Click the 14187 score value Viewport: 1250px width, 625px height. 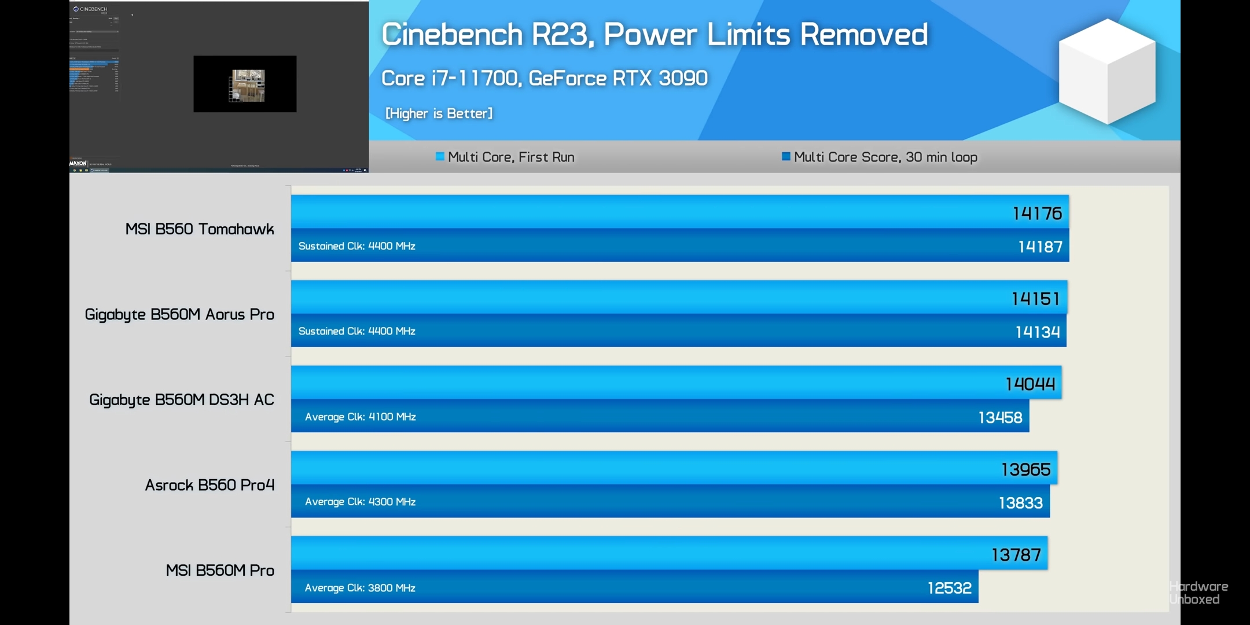[x=1041, y=247]
